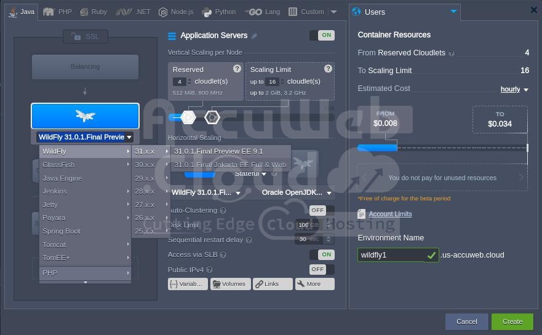Click the Sequential restart delay help icon

[x=249, y=240]
